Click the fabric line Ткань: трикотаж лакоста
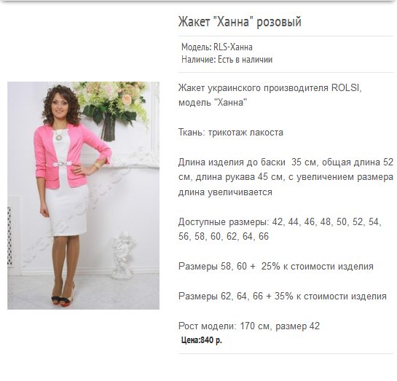The width and height of the screenshot is (397, 381). pyautogui.click(x=231, y=133)
